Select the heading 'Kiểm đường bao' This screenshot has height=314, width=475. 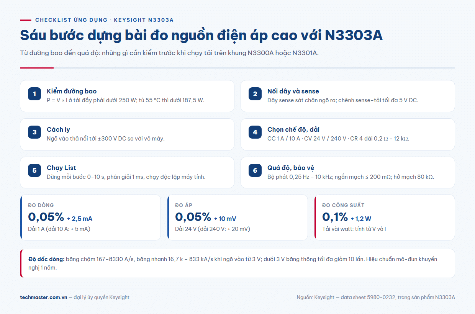72,91
